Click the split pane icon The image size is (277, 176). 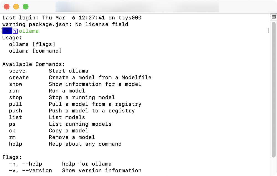(x=273, y=17)
